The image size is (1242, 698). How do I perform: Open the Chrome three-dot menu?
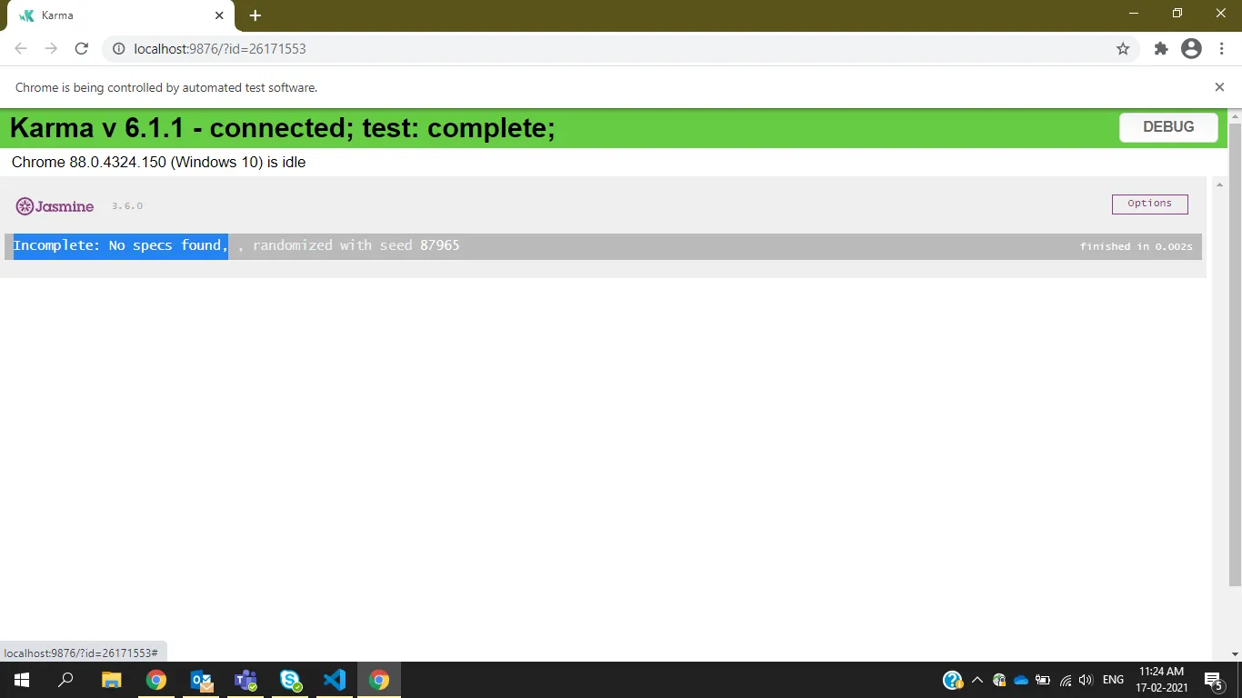click(1222, 49)
